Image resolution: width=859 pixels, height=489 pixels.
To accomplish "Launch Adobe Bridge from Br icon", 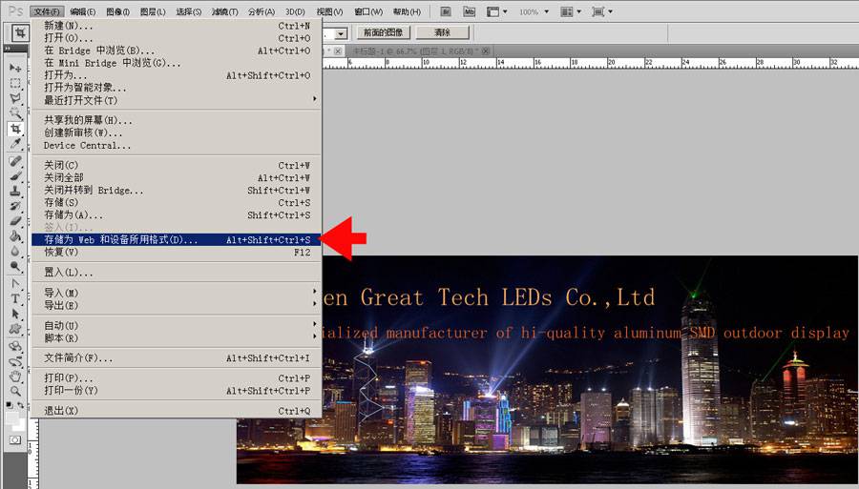I will click(x=447, y=11).
